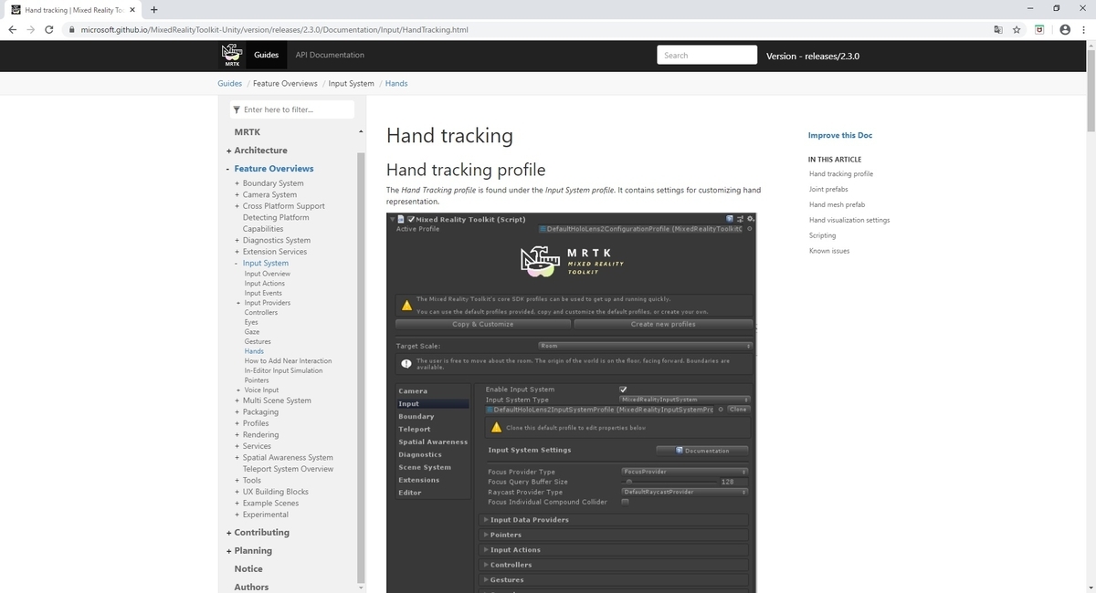Viewport: 1096px width, 593px height.
Task: Click the browser back arrow
Action: 13,29
